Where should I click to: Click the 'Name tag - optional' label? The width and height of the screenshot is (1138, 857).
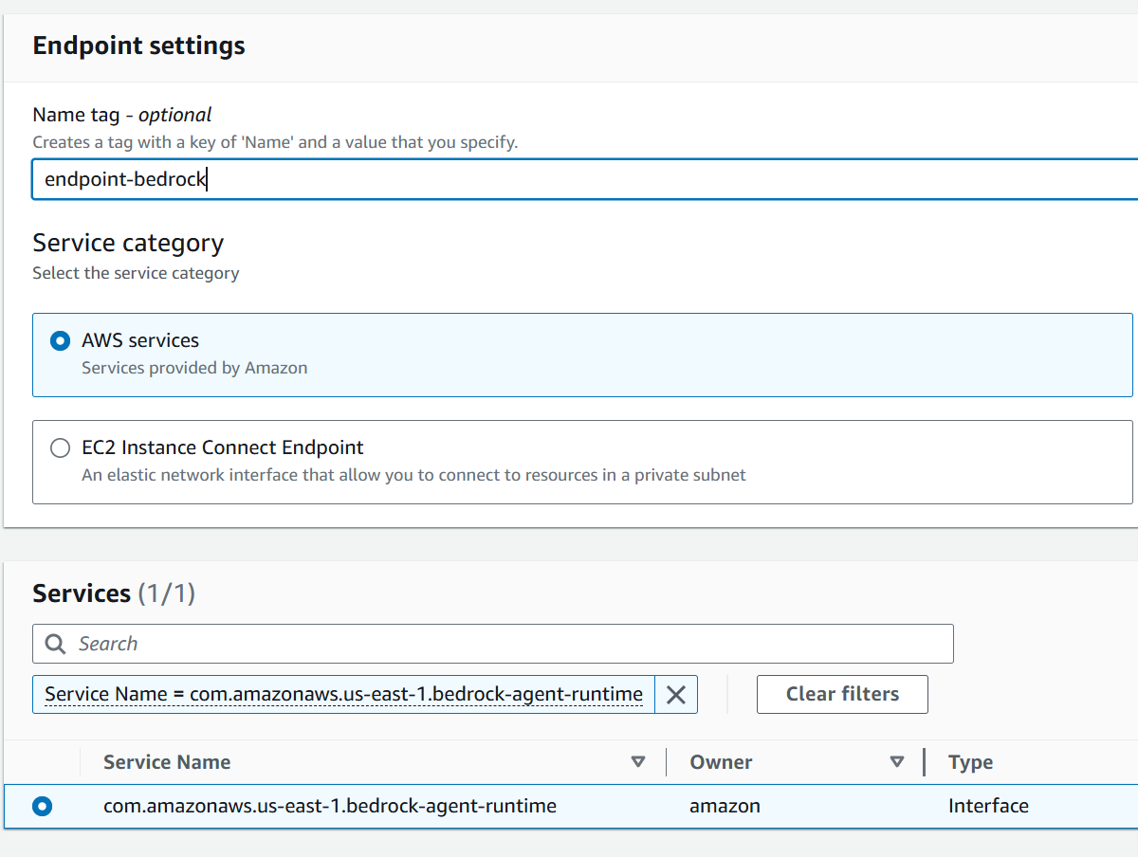coord(122,115)
